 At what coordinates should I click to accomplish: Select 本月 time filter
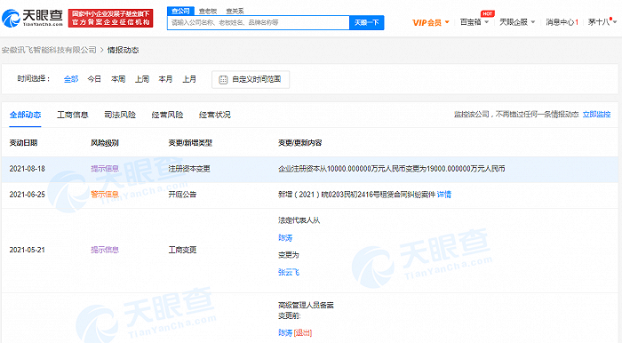165,79
